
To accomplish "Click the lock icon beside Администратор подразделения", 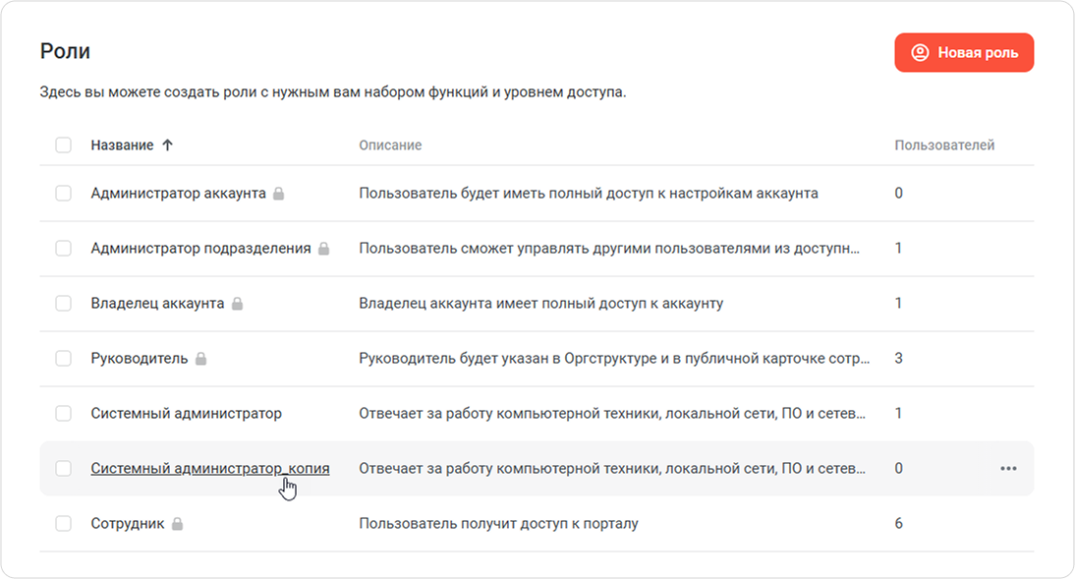I will click(x=323, y=249).
